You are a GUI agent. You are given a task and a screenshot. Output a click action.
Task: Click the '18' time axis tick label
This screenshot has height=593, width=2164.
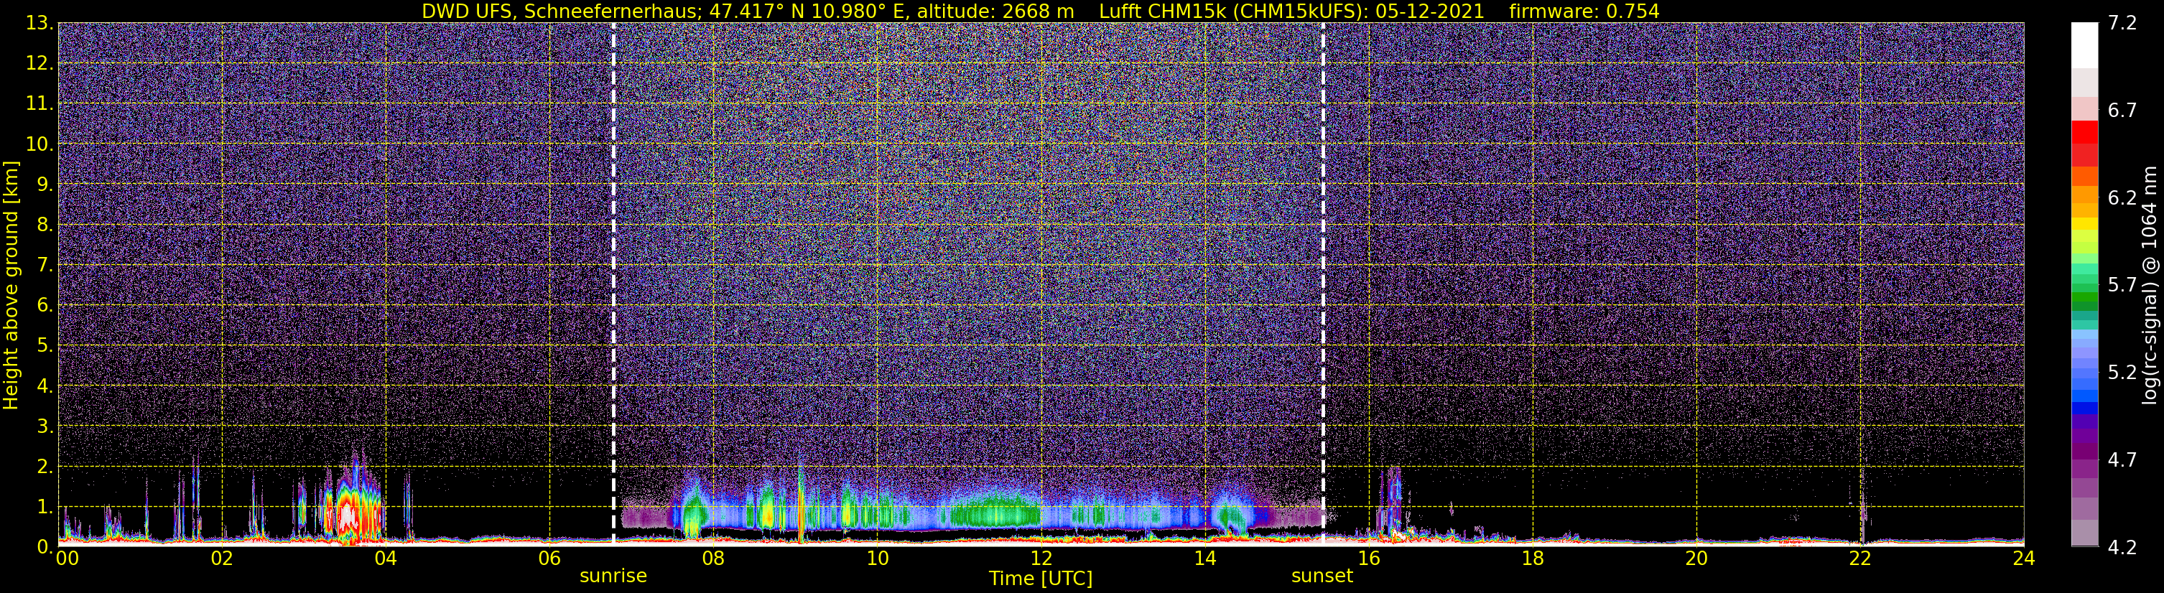(1532, 559)
